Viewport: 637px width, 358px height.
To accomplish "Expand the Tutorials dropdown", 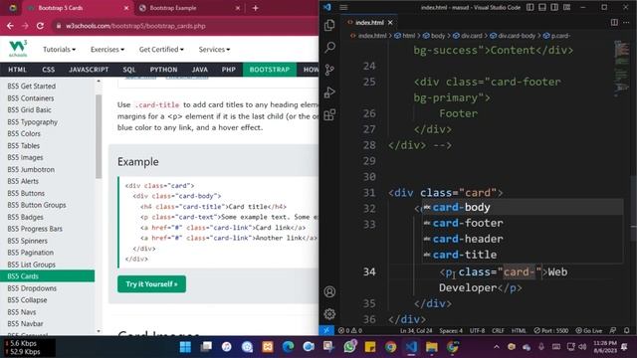I will (x=60, y=49).
